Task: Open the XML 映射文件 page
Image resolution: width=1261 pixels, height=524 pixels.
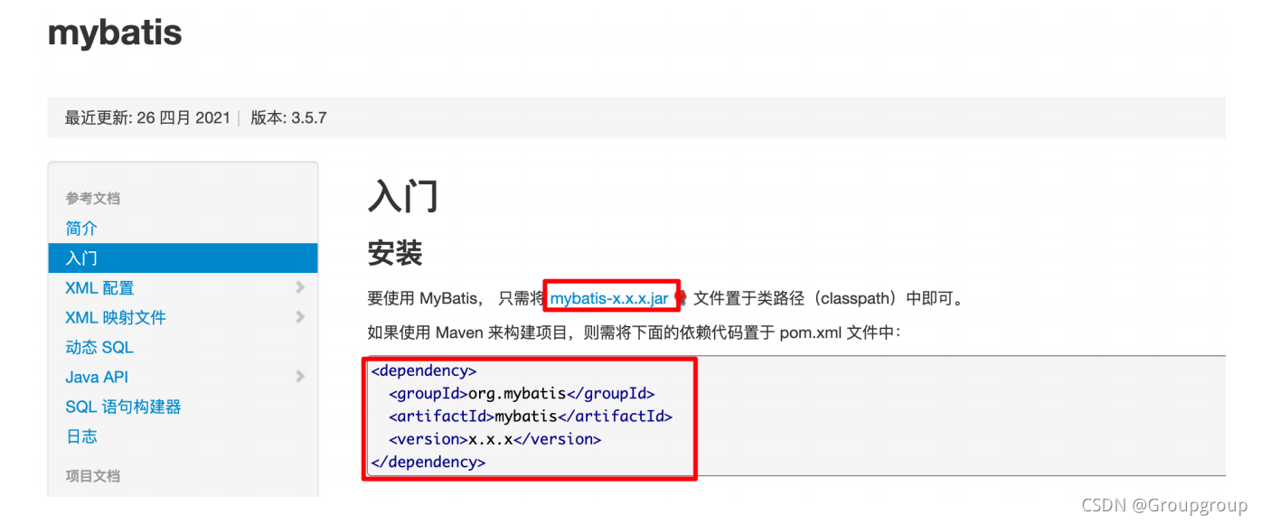Action: click(x=111, y=317)
